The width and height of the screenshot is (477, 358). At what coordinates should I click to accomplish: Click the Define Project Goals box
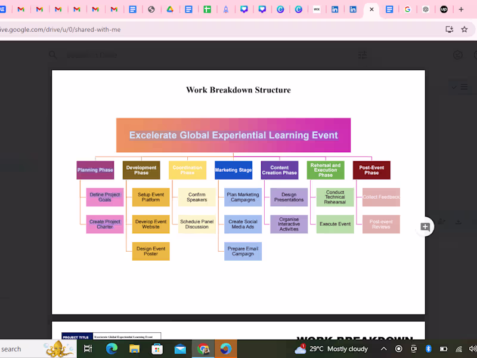tap(105, 197)
